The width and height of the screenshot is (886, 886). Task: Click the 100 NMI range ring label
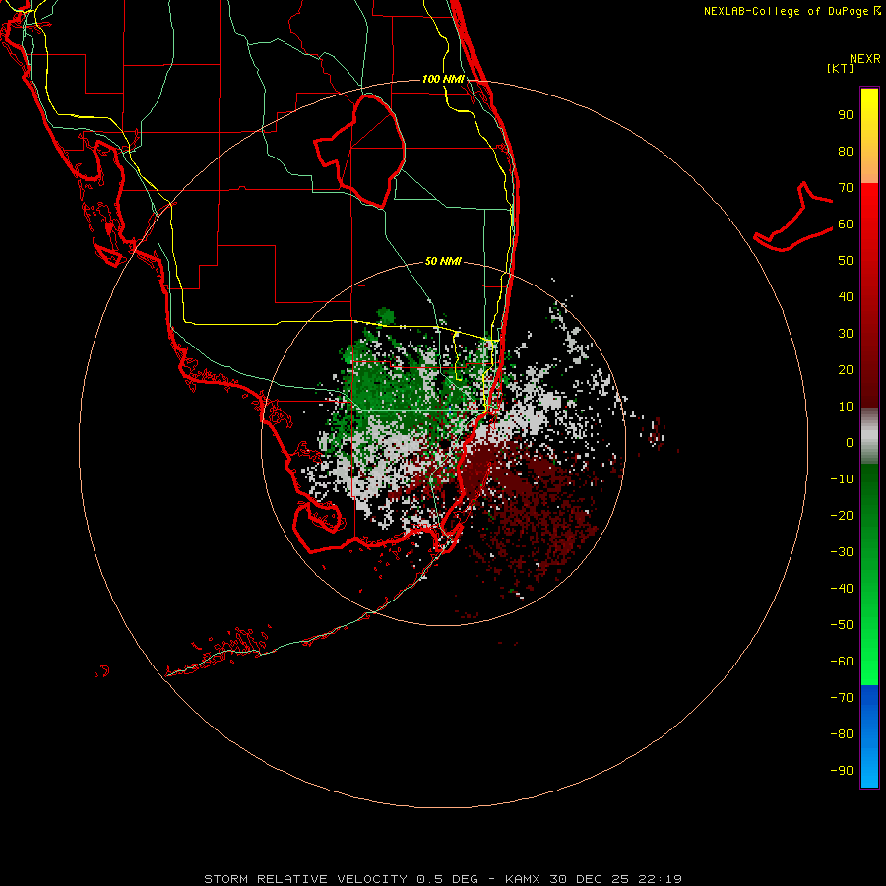point(443,79)
